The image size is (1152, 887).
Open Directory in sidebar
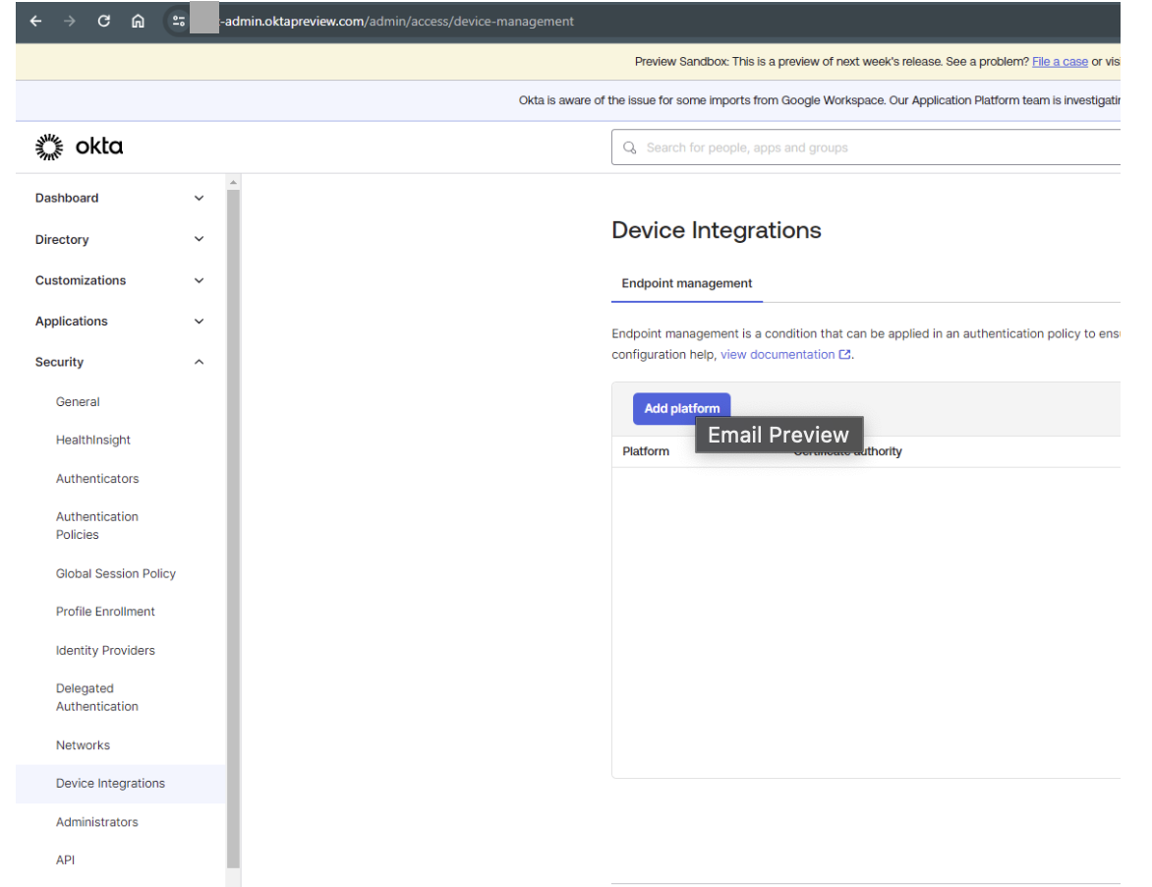(x=62, y=240)
